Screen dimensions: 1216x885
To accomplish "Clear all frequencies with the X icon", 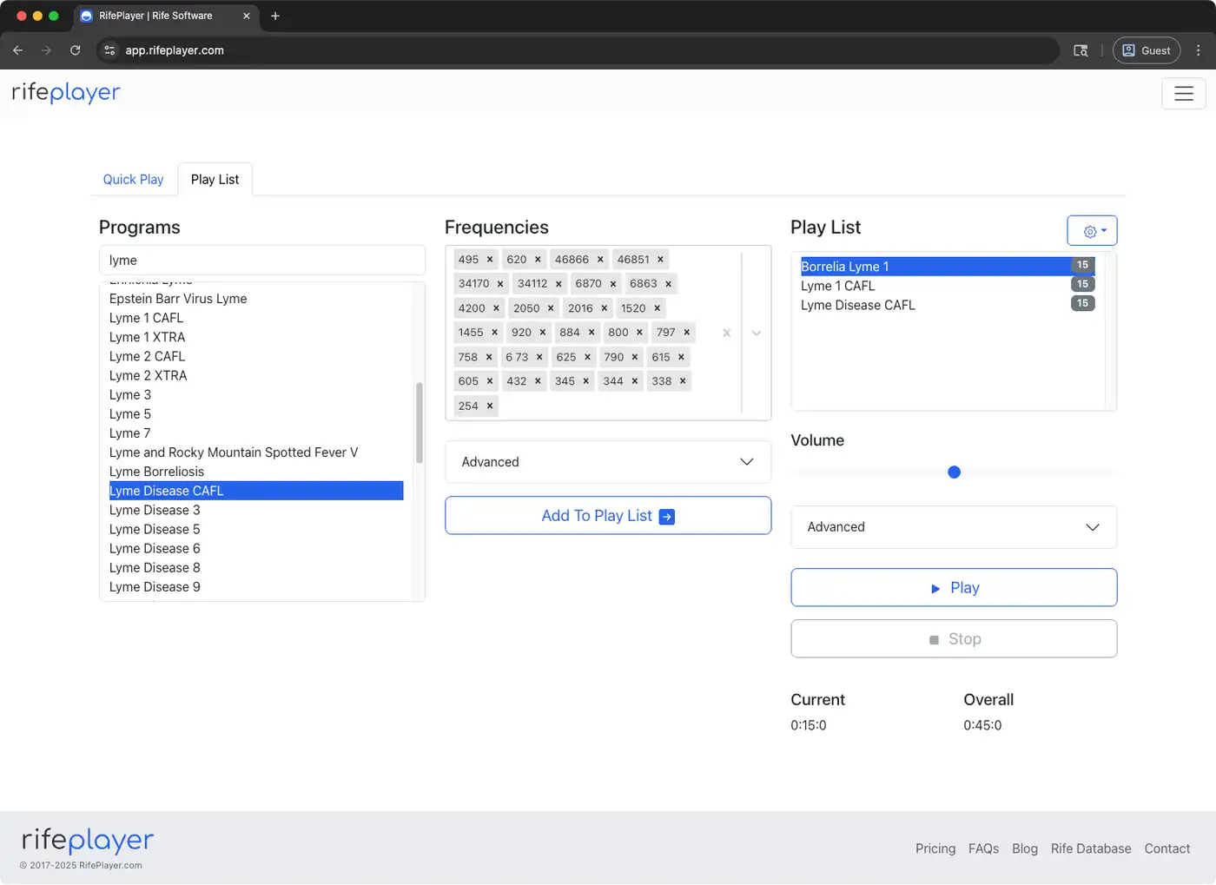I will coord(727,333).
